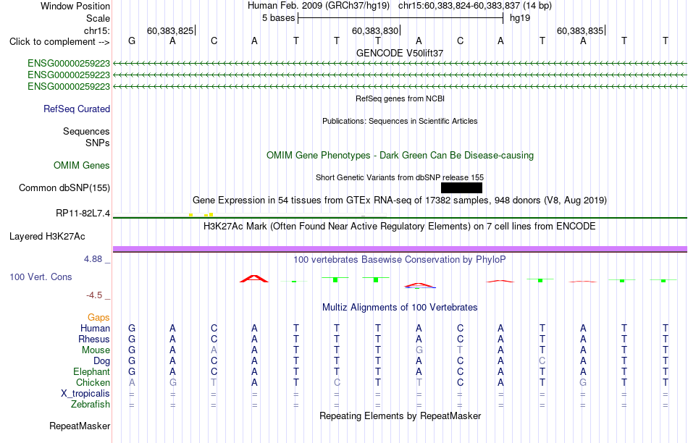Viewport: 688px width, 443px height.
Task: Click the orange 'Gaps' label
Action: pos(98,317)
